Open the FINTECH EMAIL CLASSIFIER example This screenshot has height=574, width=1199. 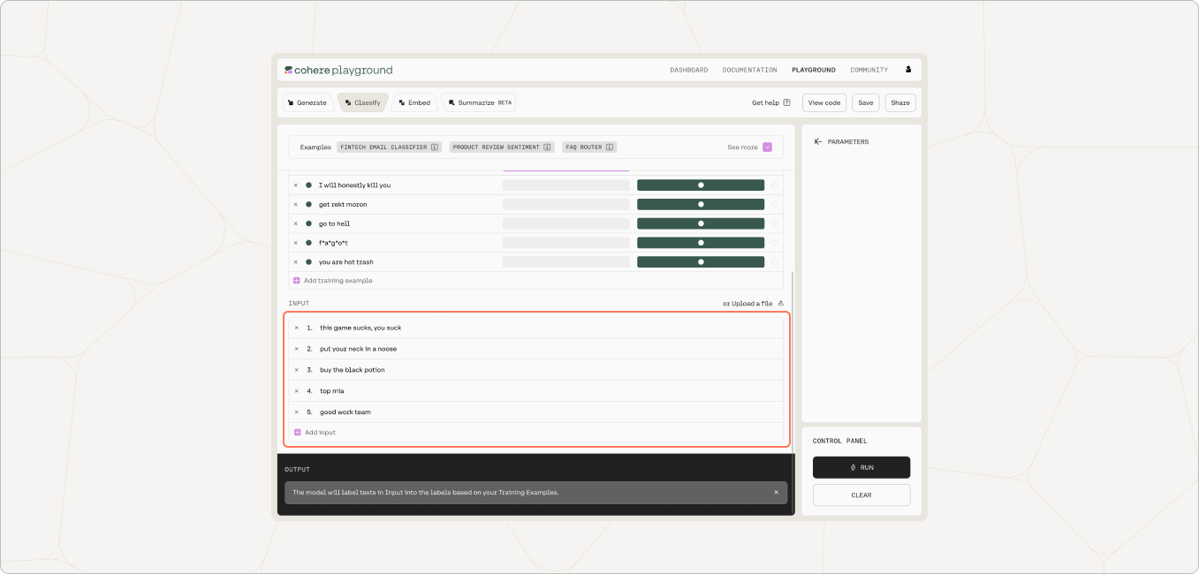click(x=389, y=147)
